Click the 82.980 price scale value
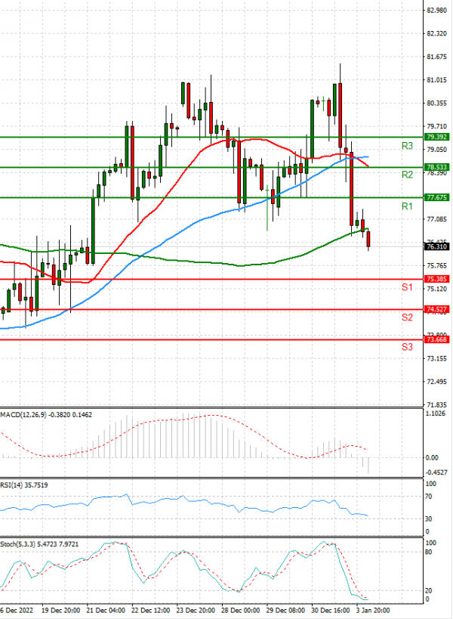Image resolution: width=453 pixels, height=619 pixels. click(437, 11)
